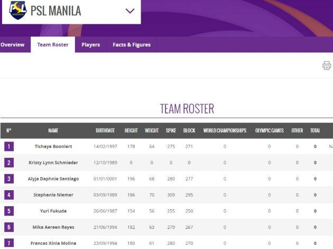Open the Overview tab

point(13,45)
